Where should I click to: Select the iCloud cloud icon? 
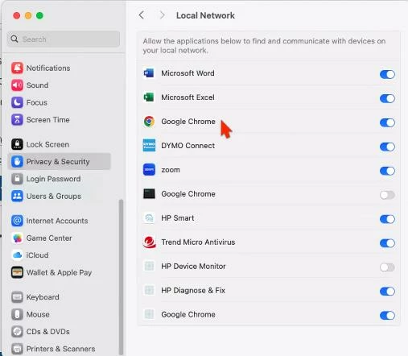[x=17, y=255]
